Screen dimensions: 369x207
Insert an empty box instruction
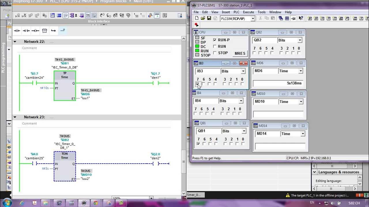click(44, 30)
